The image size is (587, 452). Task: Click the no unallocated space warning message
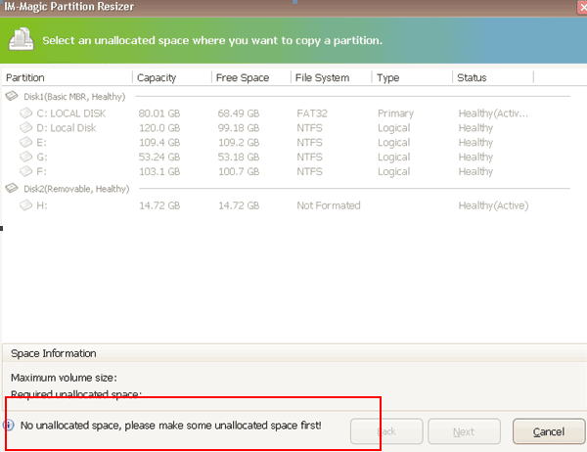coord(170,426)
